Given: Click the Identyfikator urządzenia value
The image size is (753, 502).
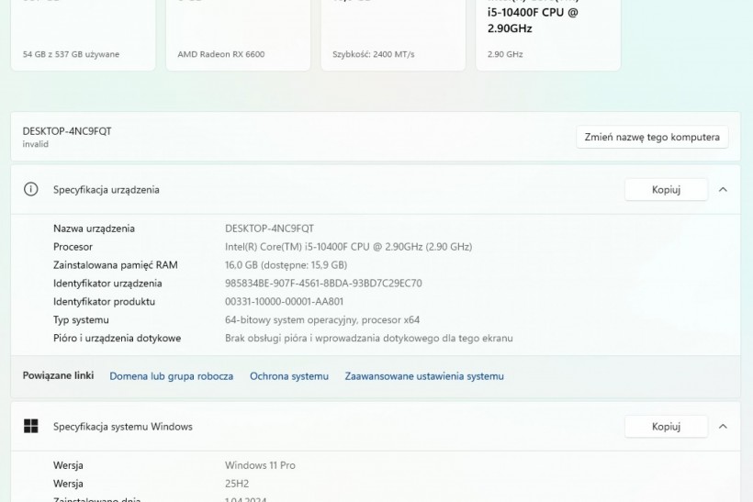Looking at the screenshot, I should click(x=323, y=283).
